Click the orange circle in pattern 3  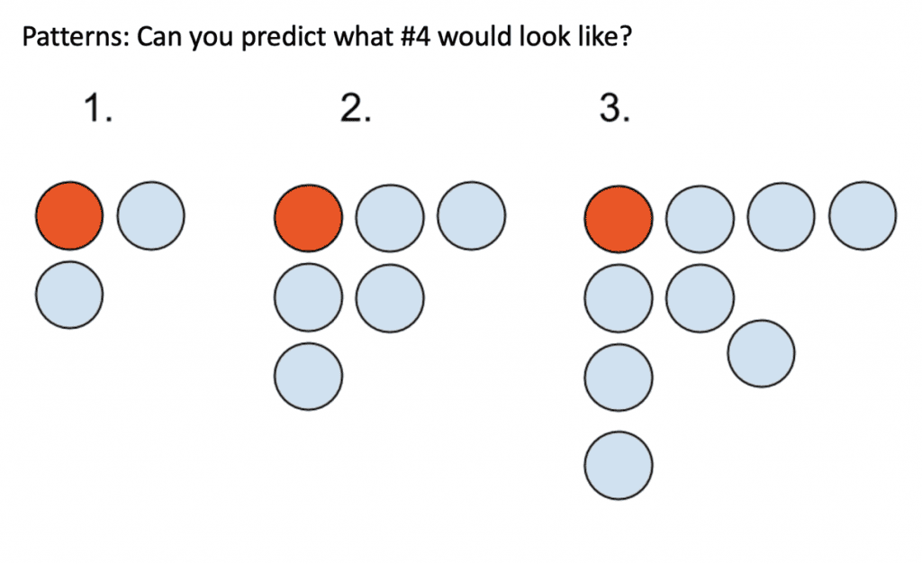619,219
